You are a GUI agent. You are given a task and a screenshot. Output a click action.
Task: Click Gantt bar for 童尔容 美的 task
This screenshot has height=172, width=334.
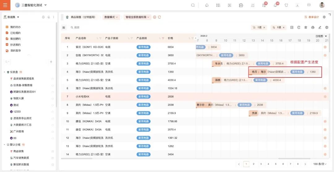[x=231, y=105]
